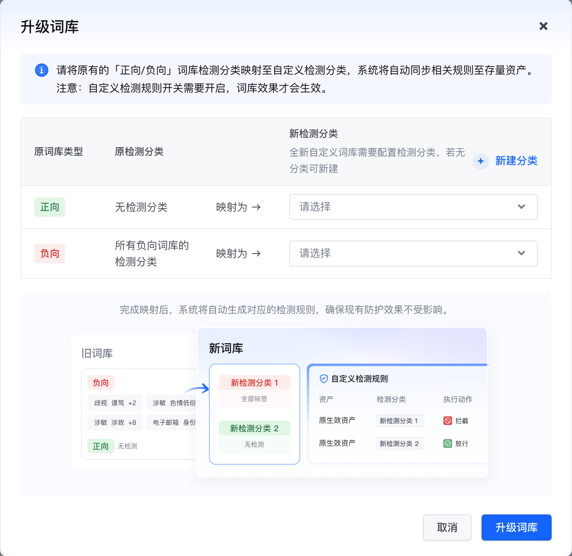
Task: Click the 取消 button
Action: pyautogui.click(x=447, y=527)
